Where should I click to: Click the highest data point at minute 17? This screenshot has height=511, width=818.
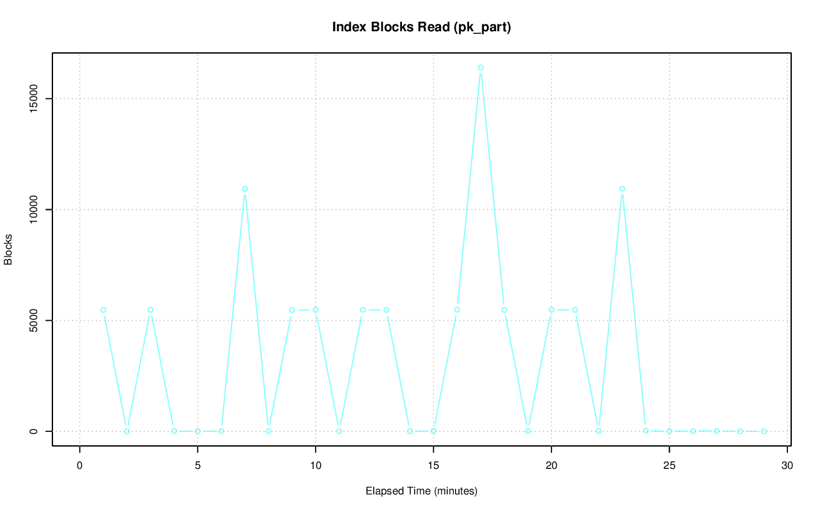pyautogui.click(x=481, y=68)
